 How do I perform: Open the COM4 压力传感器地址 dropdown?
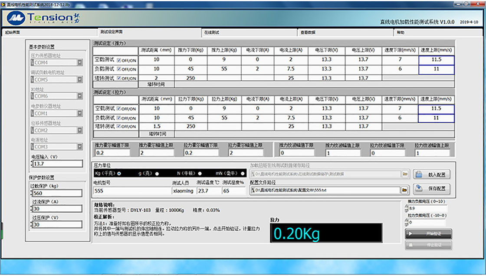(x=79, y=62)
